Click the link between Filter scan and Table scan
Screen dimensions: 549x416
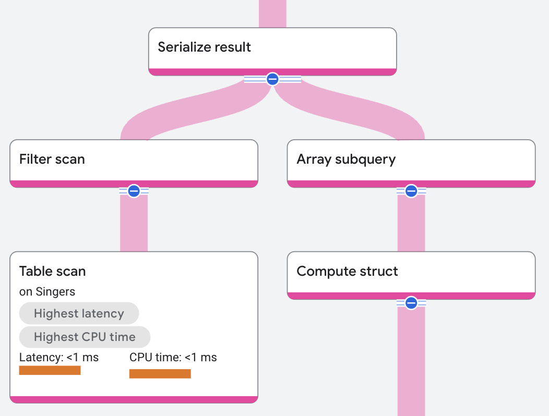click(x=134, y=222)
